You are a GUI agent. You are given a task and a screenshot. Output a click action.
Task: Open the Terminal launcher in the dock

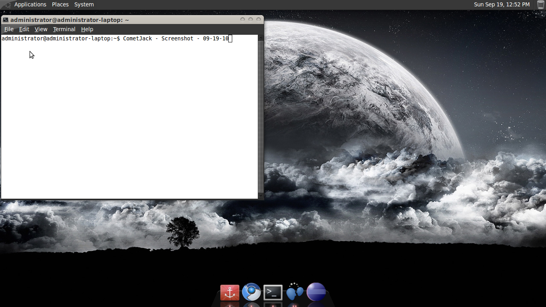pos(273,292)
